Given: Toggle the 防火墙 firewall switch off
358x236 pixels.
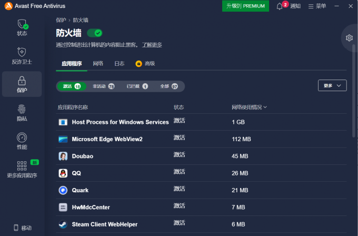Looking at the screenshot, I should pyautogui.click(x=95, y=33).
